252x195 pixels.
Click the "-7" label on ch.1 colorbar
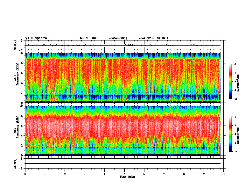pyautogui.click(x=235, y=73)
